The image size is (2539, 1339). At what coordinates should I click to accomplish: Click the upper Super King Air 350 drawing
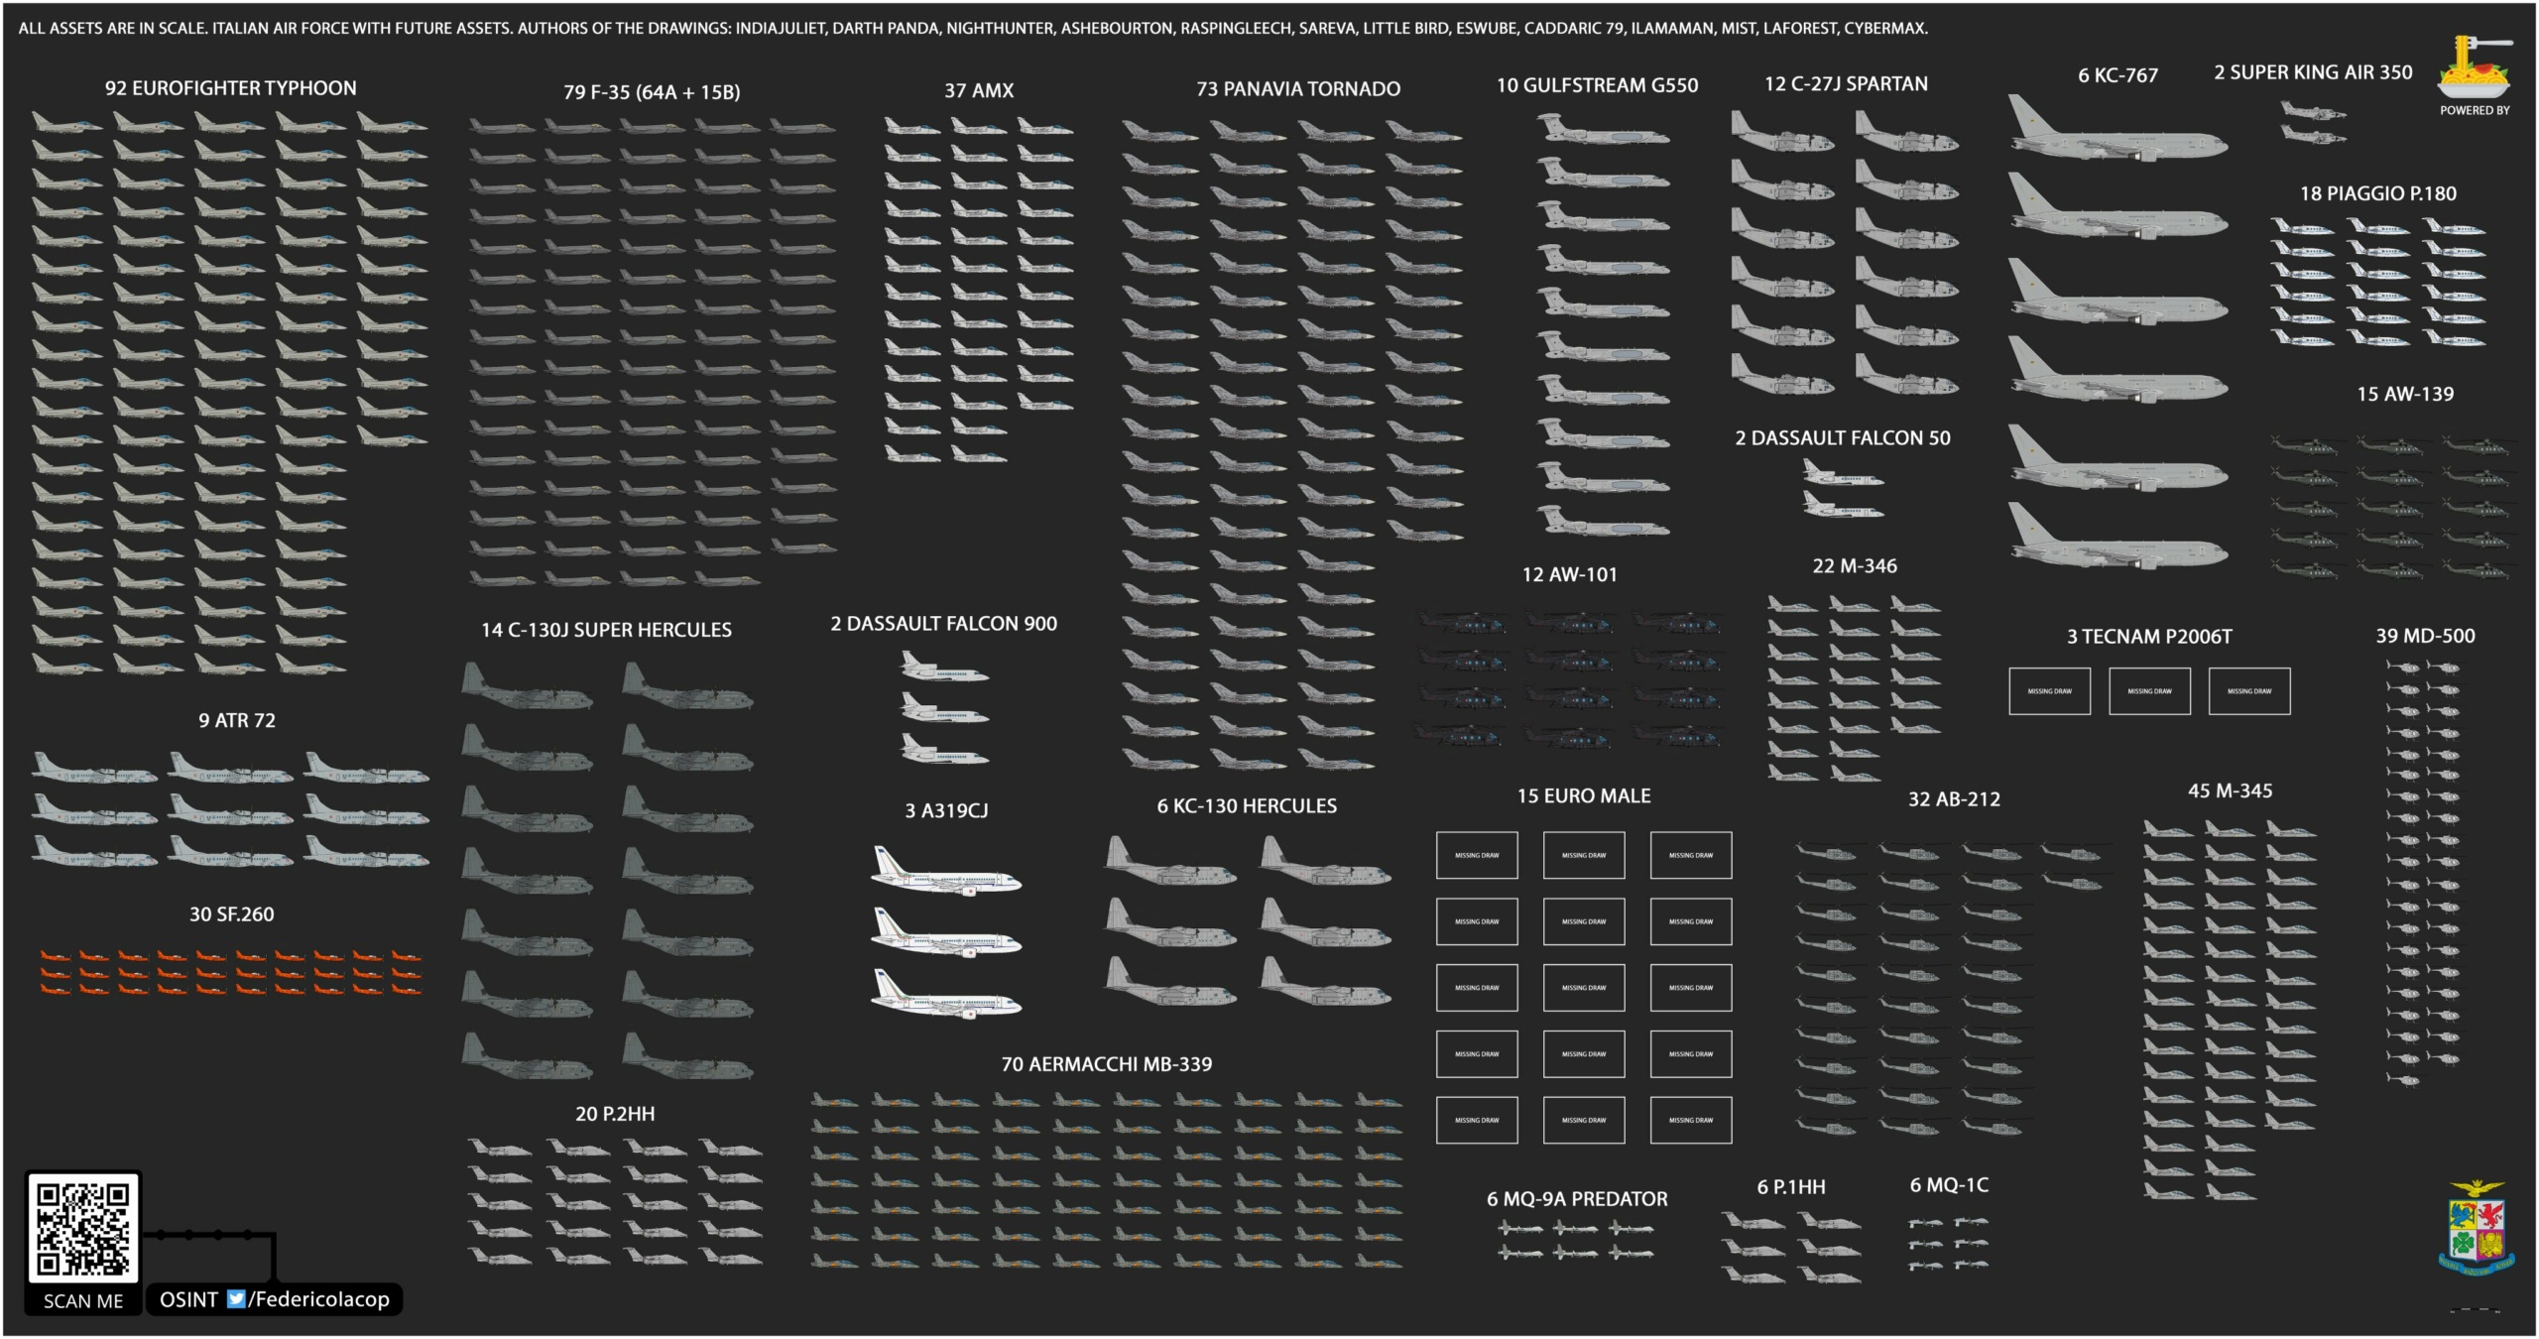point(2312,112)
